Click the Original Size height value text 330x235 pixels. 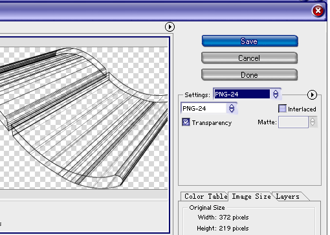click(234, 229)
